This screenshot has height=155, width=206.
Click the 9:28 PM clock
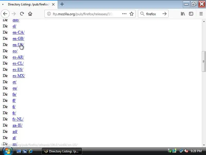tap(196, 151)
